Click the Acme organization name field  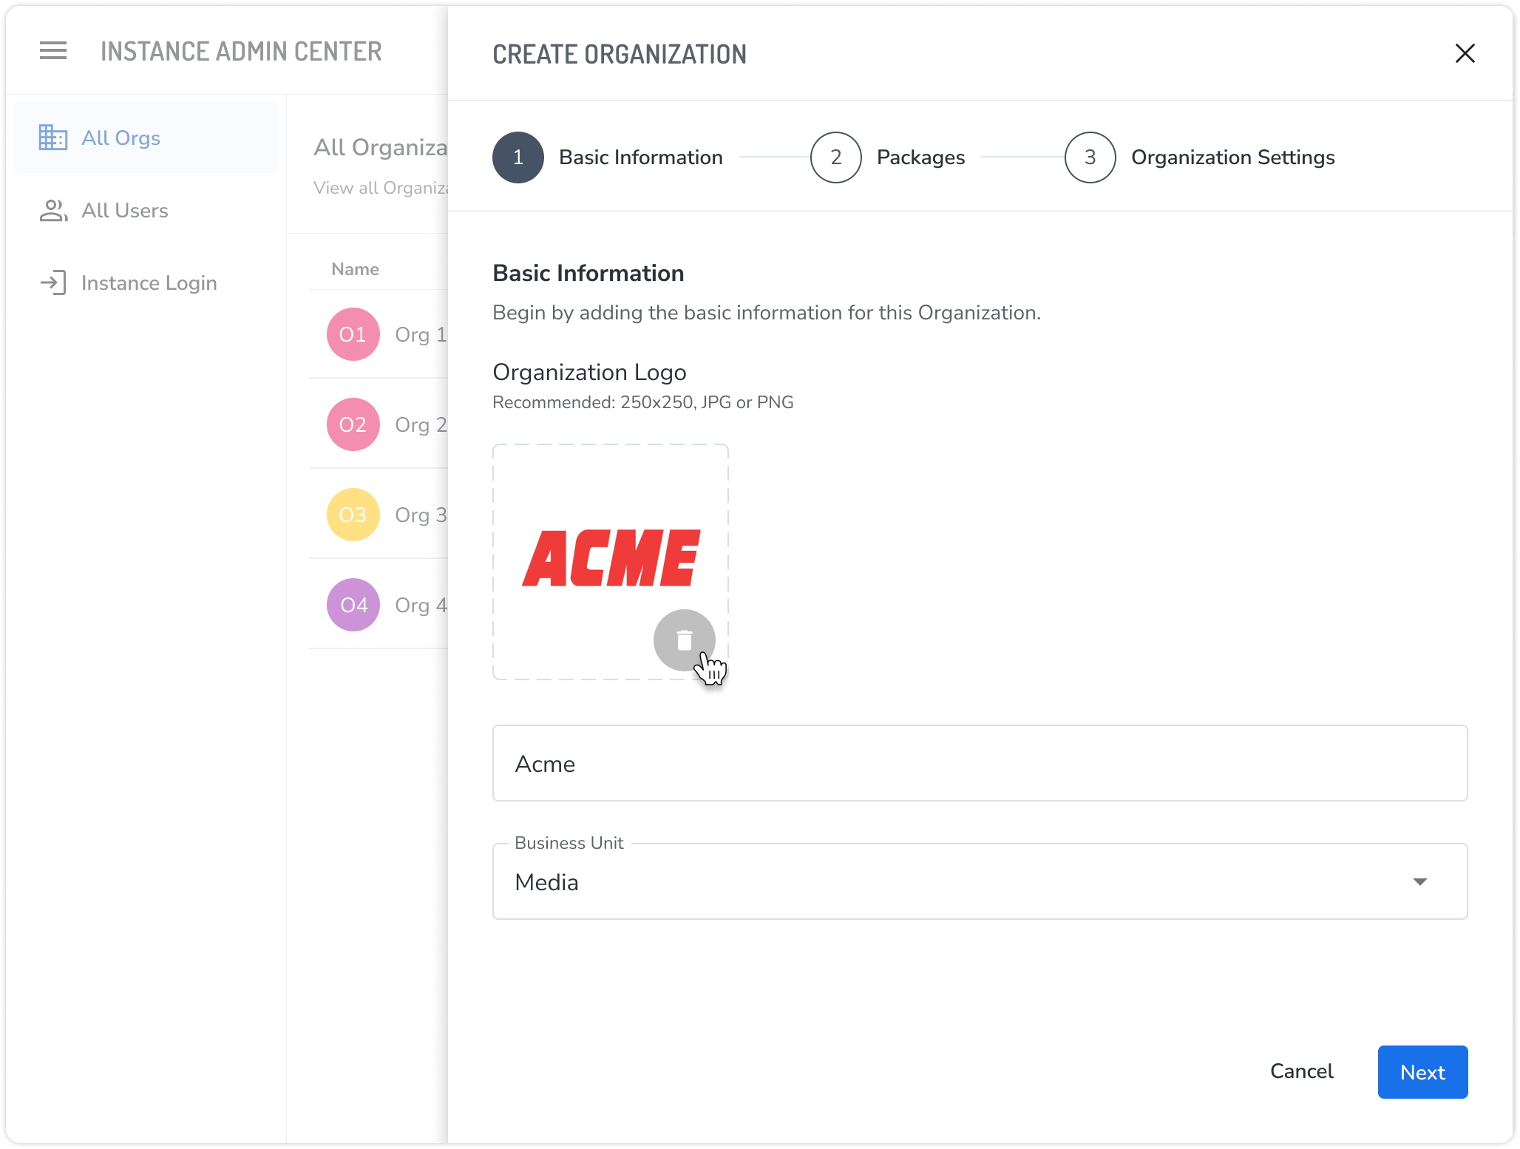[980, 763]
